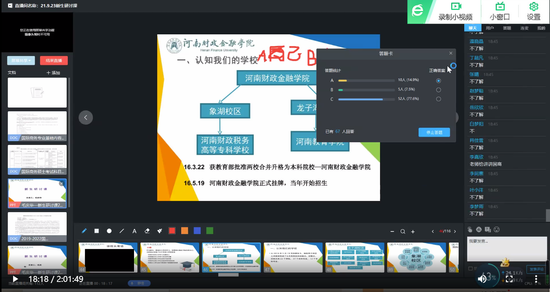Select the straight line tool
The image size is (550, 292).
pos(122,231)
